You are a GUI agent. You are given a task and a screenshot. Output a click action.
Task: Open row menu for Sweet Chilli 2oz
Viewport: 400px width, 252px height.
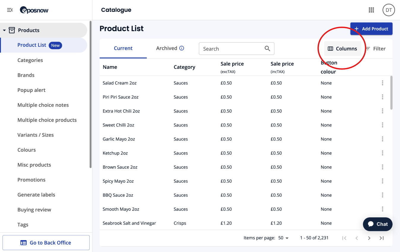tap(382, 125)
